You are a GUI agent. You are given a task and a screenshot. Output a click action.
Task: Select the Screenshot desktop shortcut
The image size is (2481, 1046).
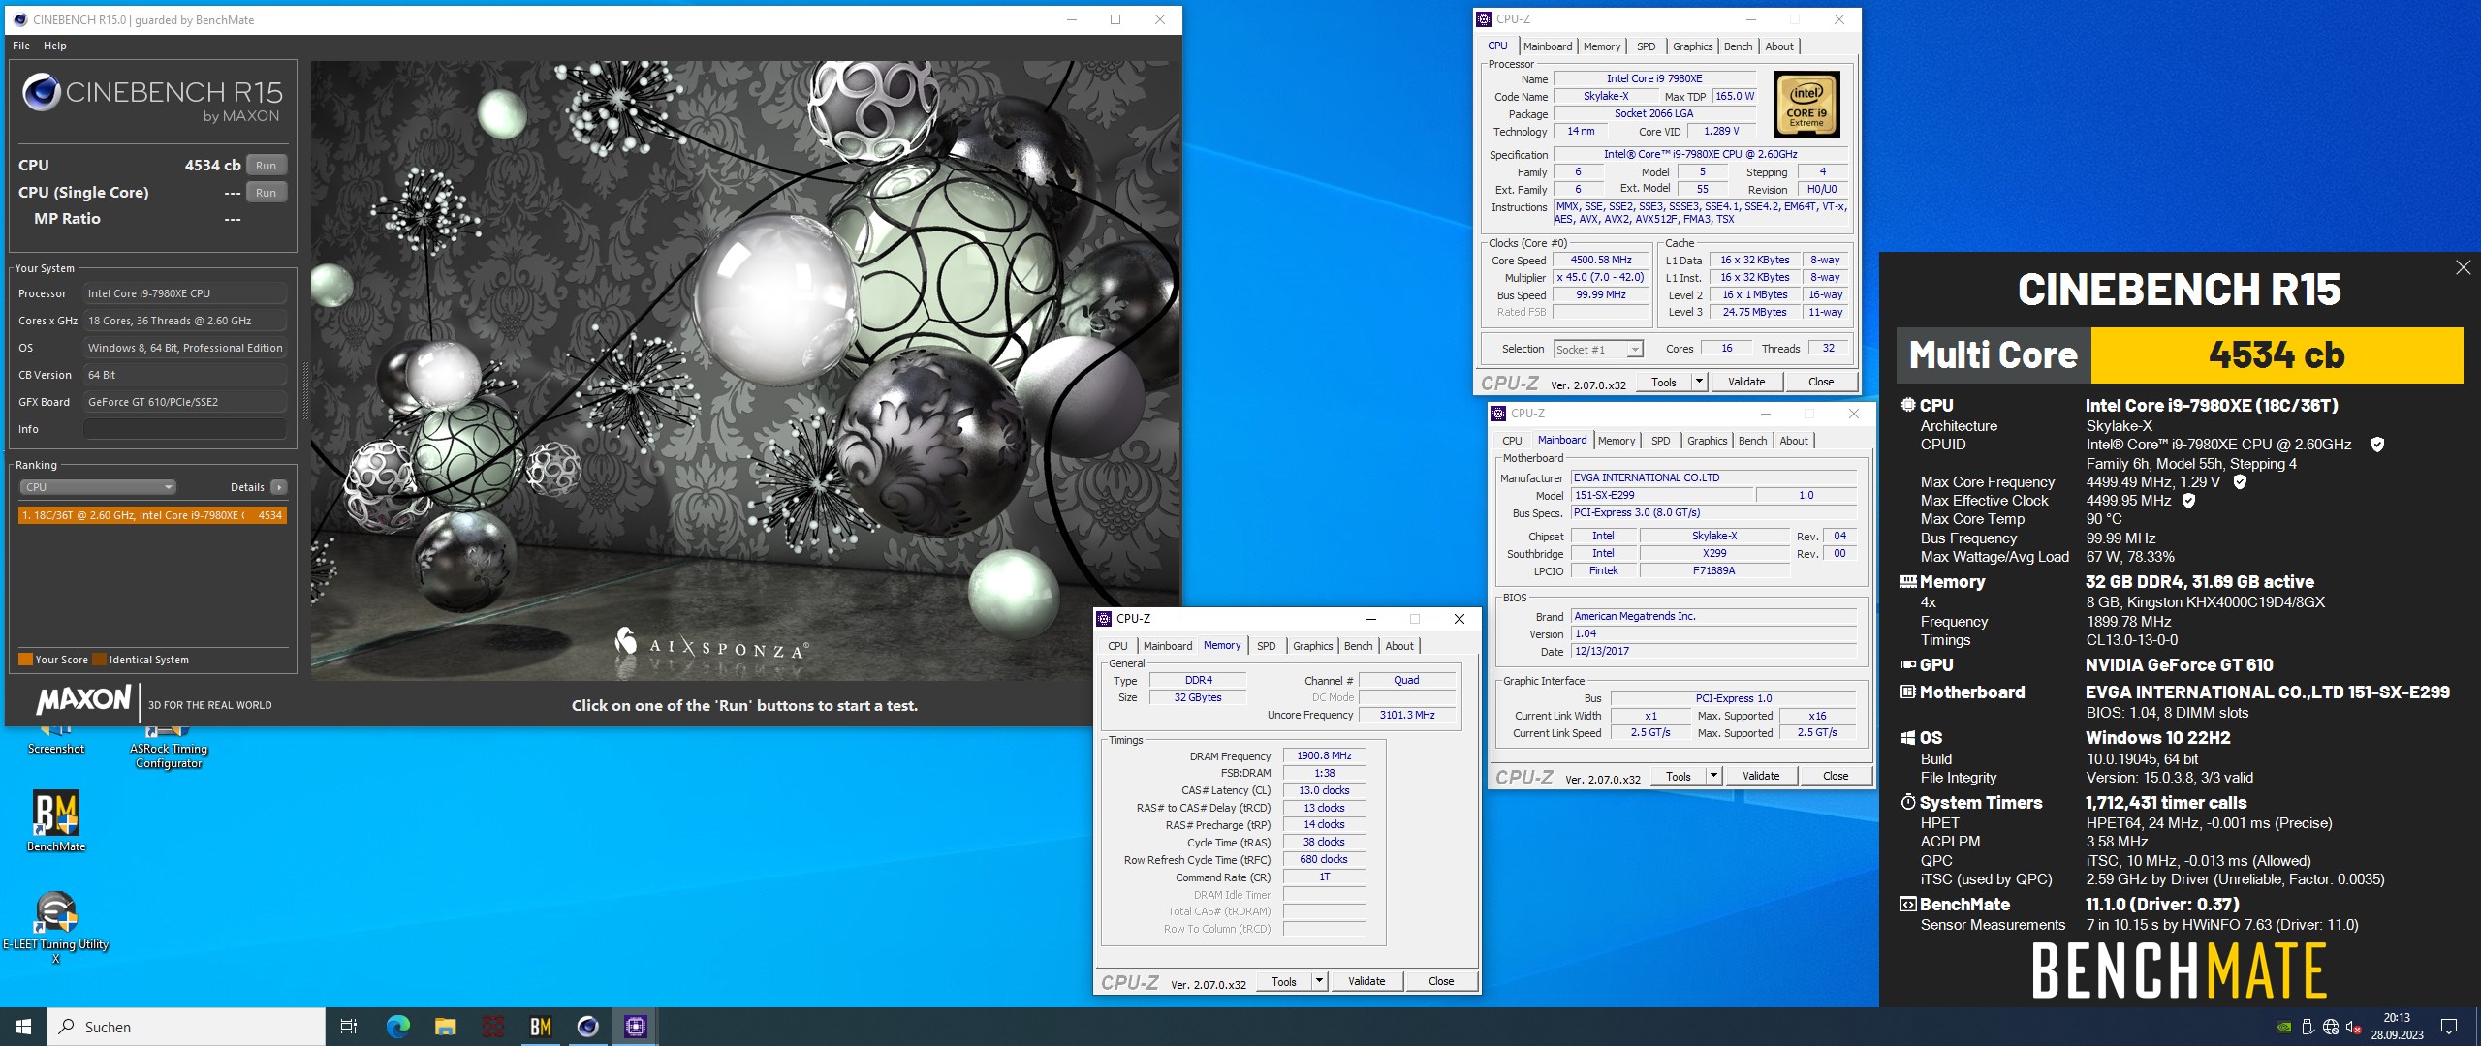click(x=56, y=741)
